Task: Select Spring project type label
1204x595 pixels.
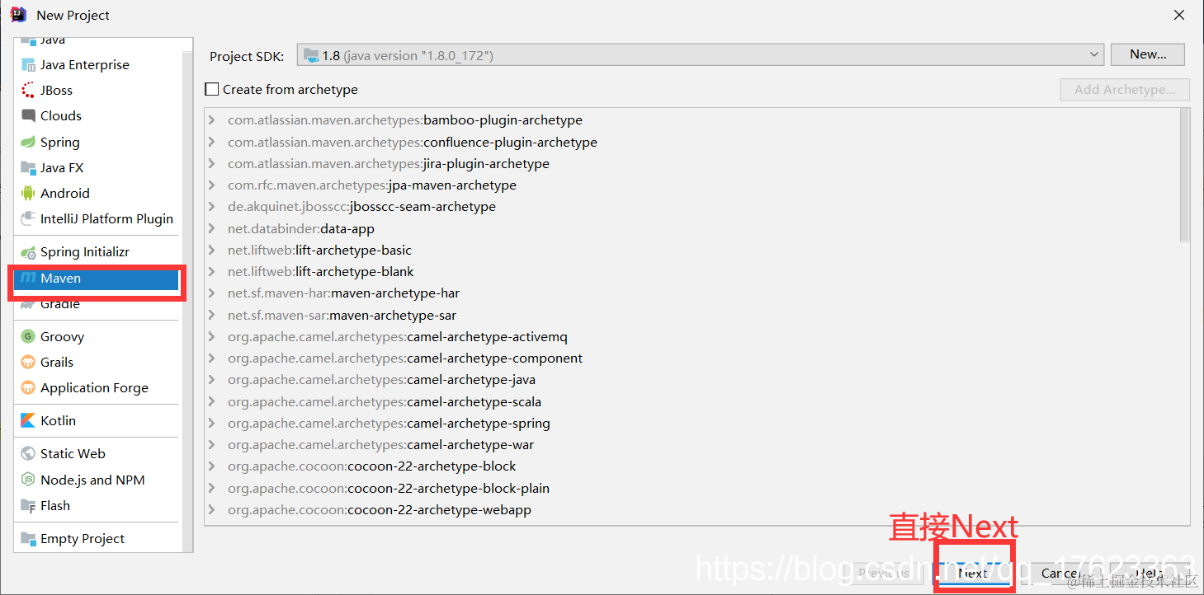Action: point(60,143)
